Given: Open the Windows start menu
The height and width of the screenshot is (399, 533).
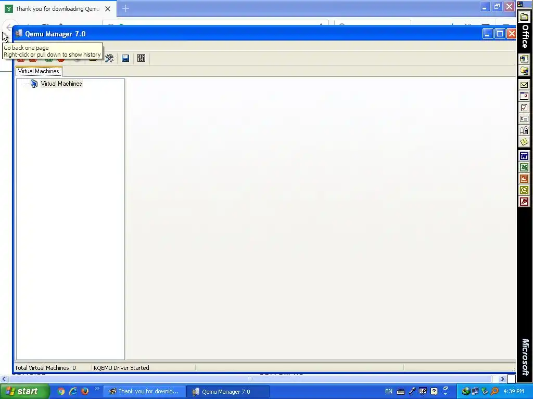Looking at the screenshot, I should [24, 392].
